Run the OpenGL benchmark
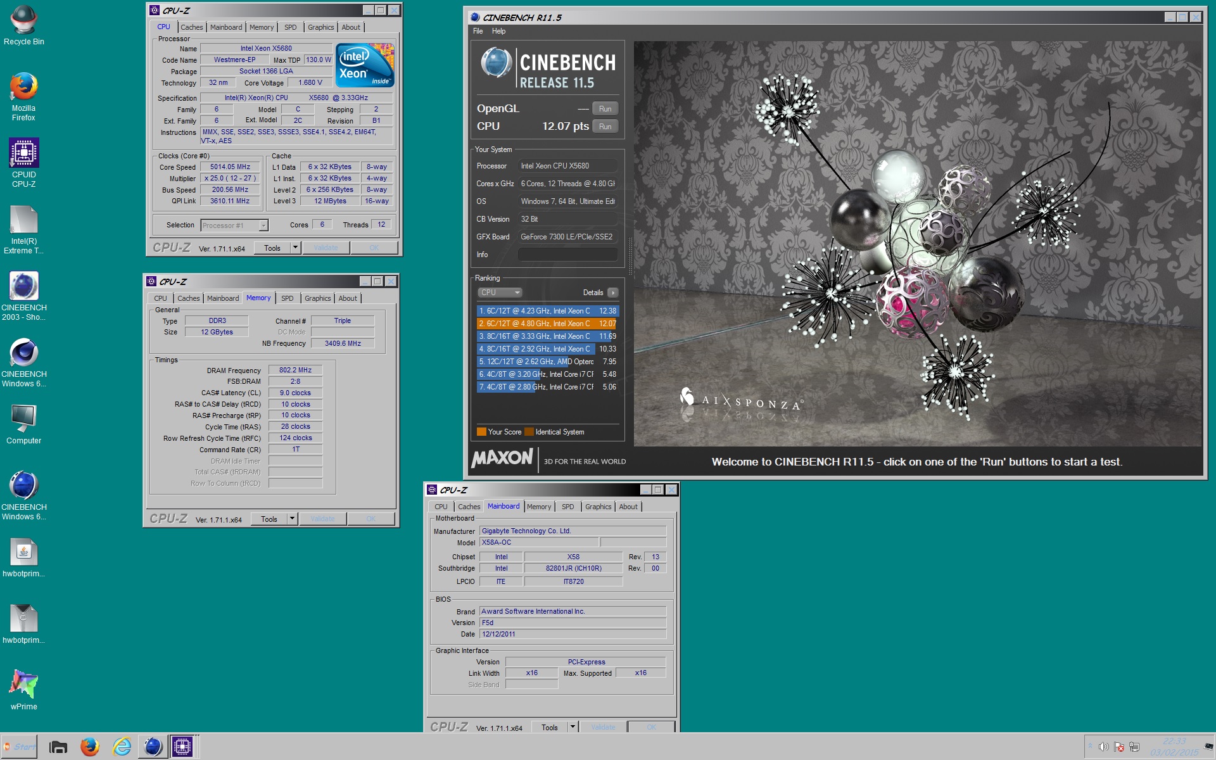 (x=605, y=109)
